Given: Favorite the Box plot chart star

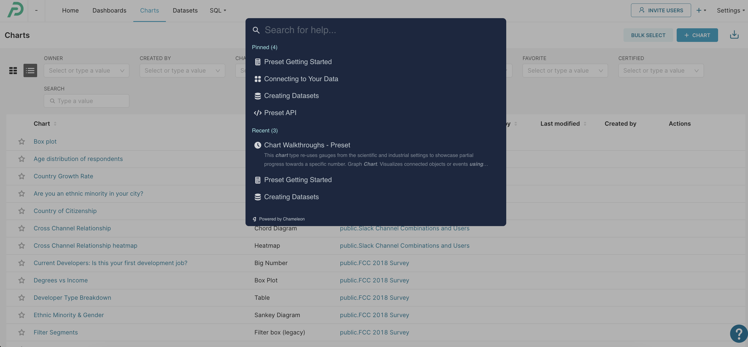Looking at the screenshot, I should click(21, 141).
